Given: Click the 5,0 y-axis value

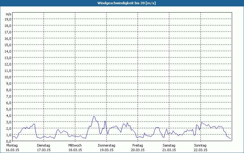Looking at the screenshot, I should pos(9,109).
